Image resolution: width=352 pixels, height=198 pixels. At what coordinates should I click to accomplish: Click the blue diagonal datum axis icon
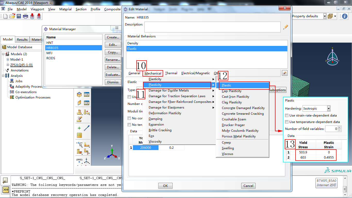[87, 128]
